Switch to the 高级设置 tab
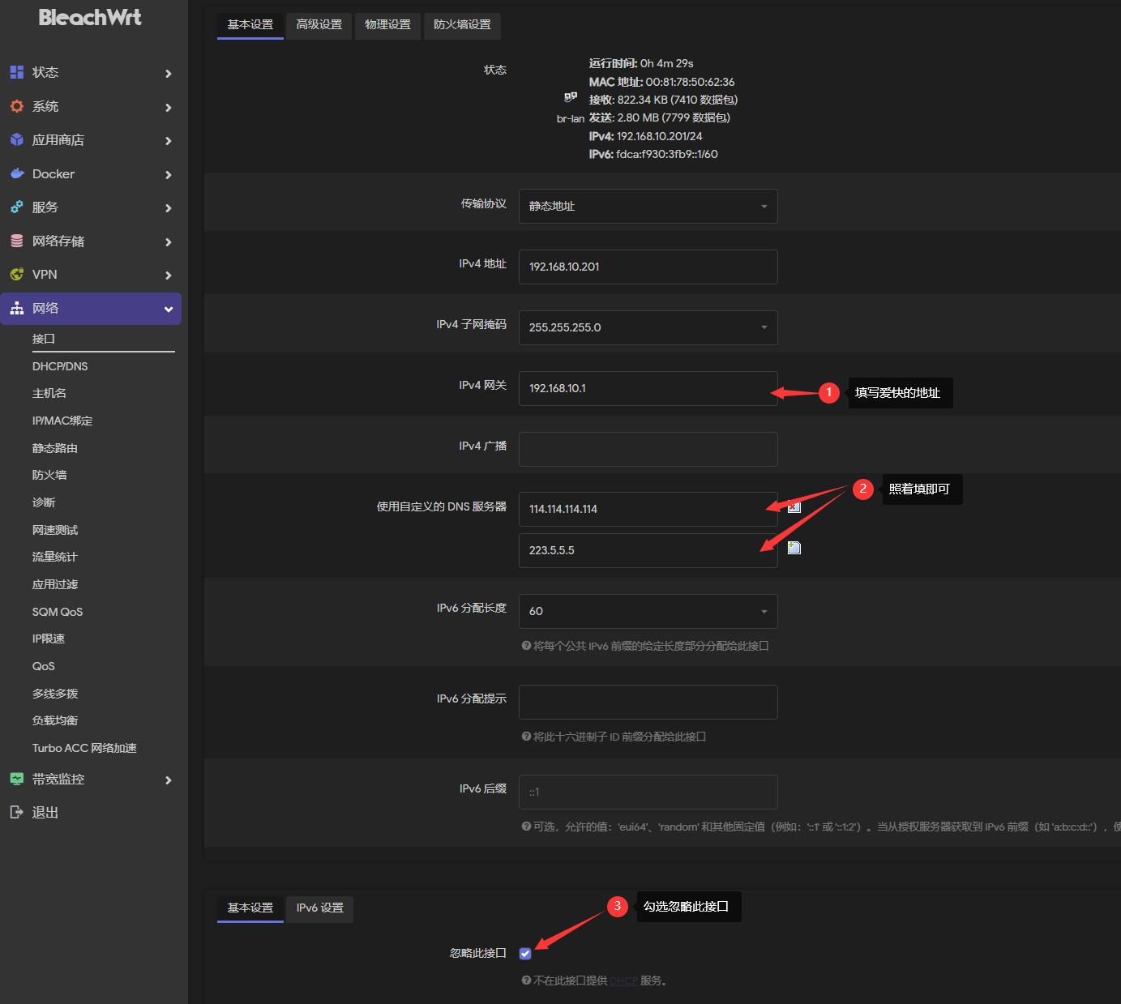 pyautogui.click(x=319, y=24)
